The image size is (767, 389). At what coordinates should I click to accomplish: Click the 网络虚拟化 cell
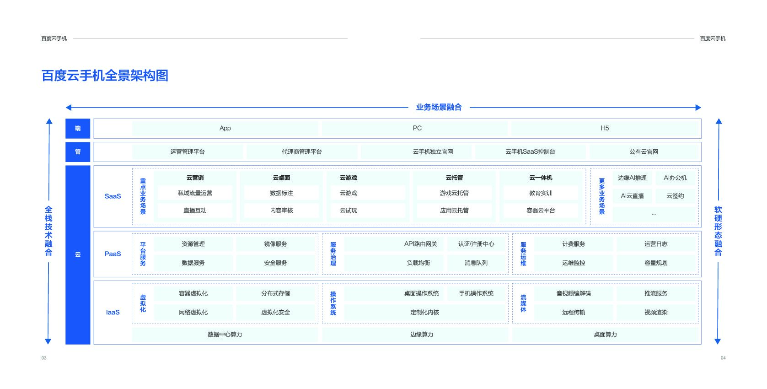(193, 312)
